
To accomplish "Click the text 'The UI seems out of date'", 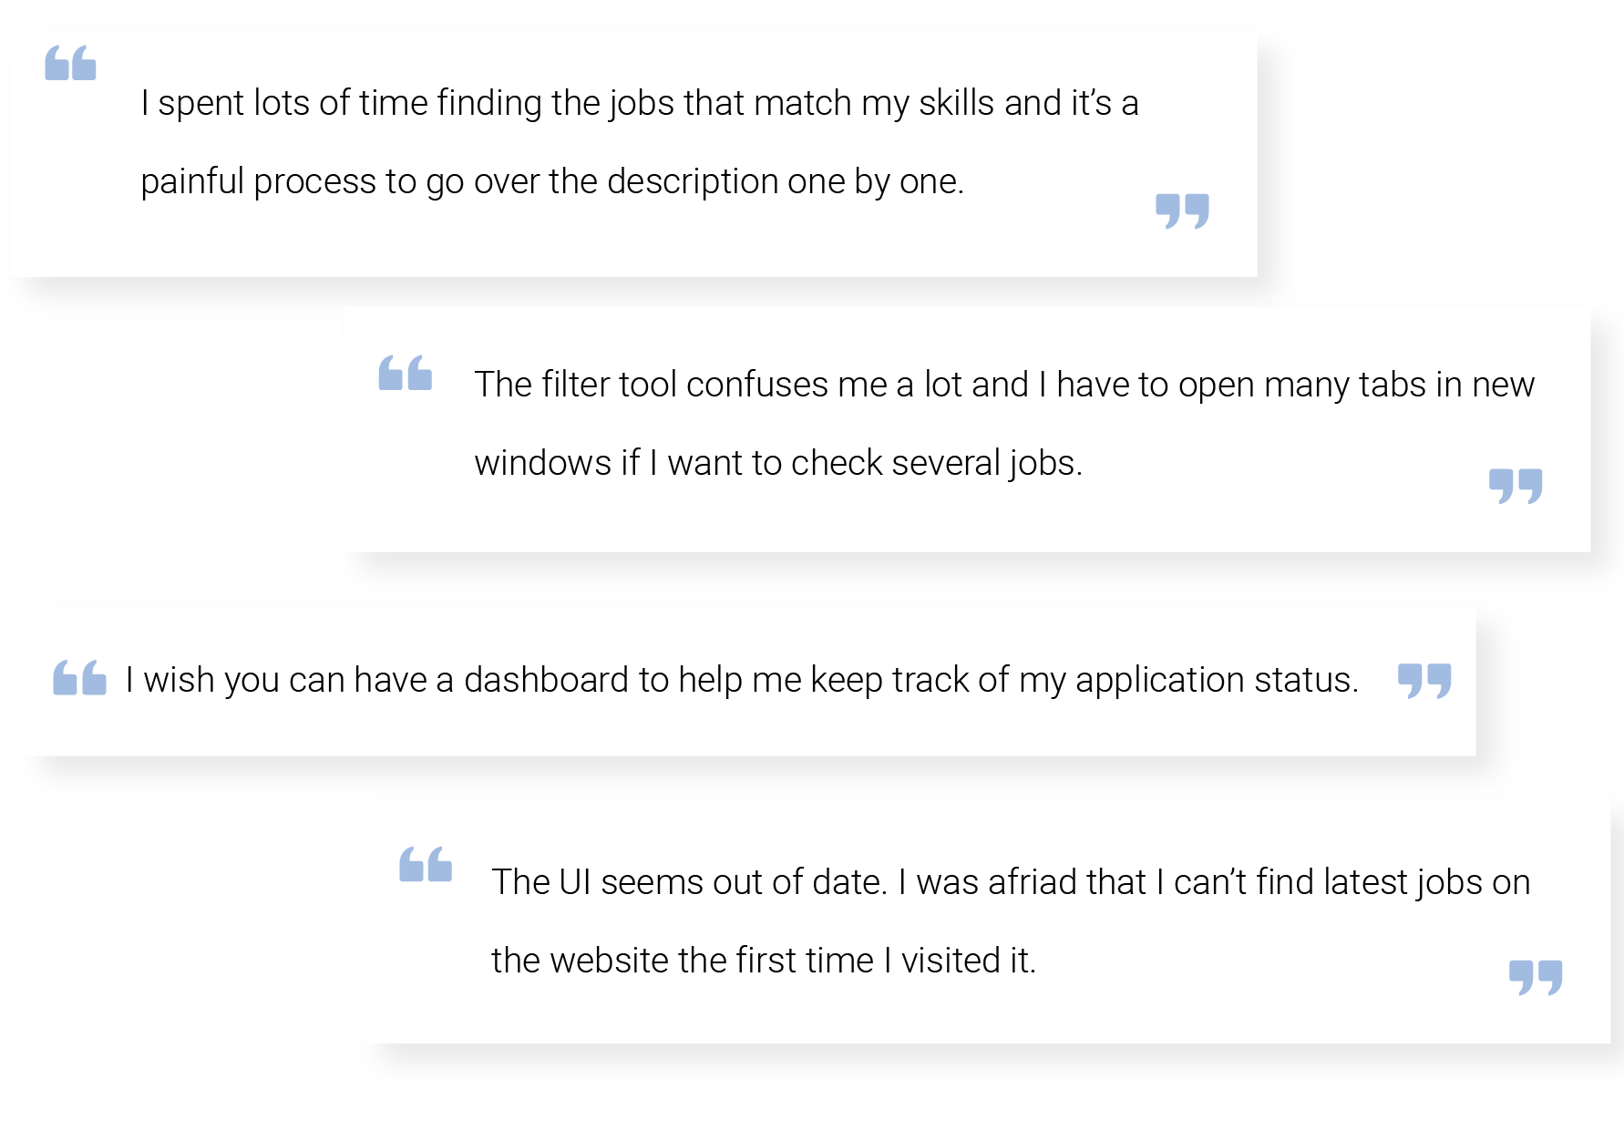I will (689, 882).
